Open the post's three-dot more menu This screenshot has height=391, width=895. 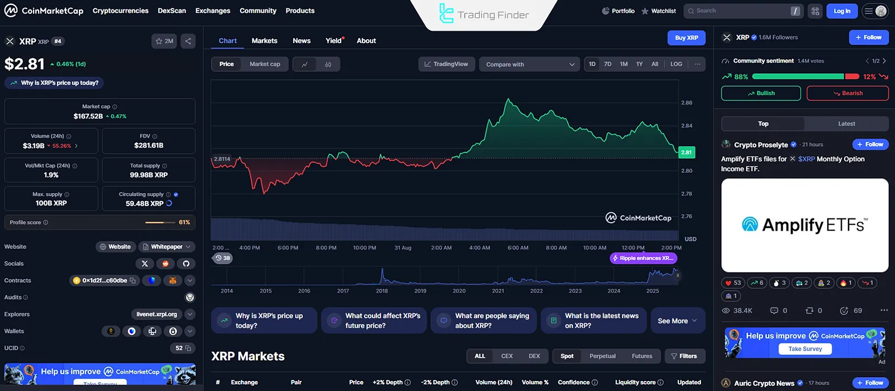coord(884,310)
